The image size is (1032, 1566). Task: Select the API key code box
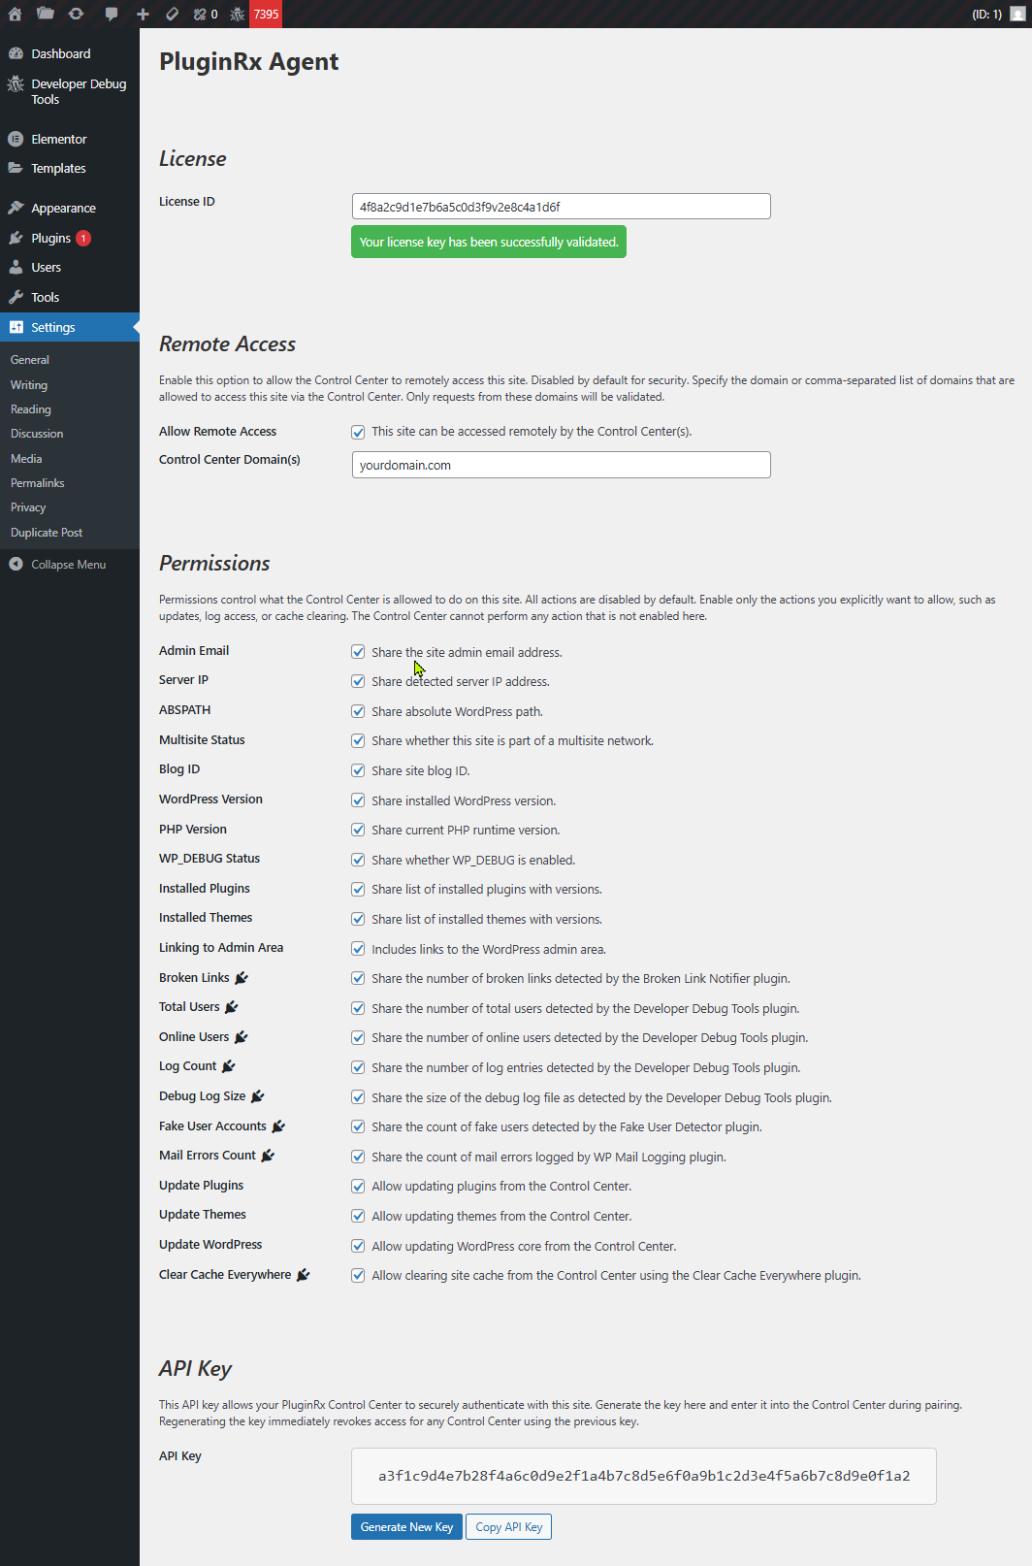pos(644,1476)
